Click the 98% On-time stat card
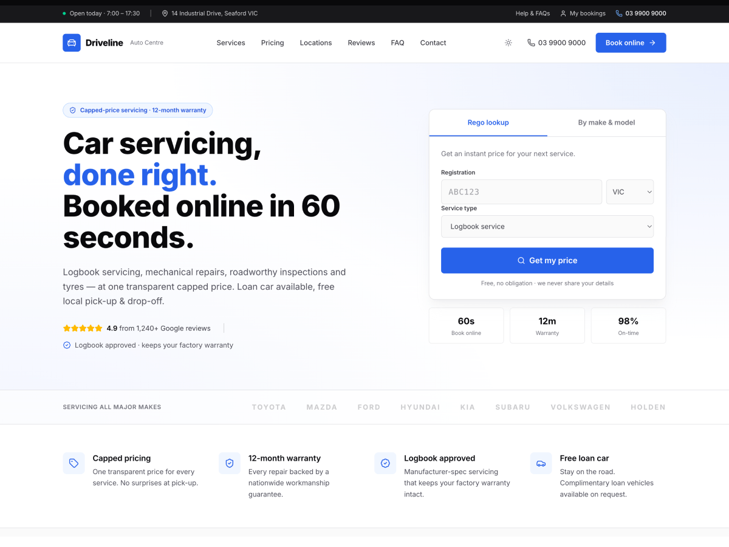This screenshot has height=547, width=729. coord(628,326)
